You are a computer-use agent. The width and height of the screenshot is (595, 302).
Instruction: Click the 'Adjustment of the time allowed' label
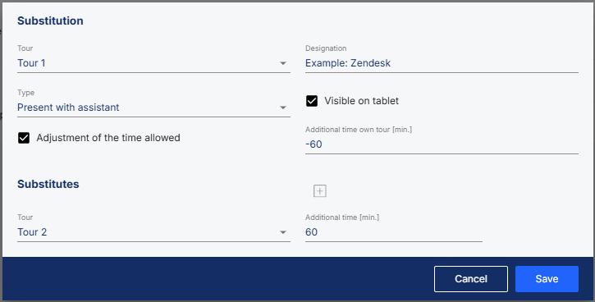point(108,138)
